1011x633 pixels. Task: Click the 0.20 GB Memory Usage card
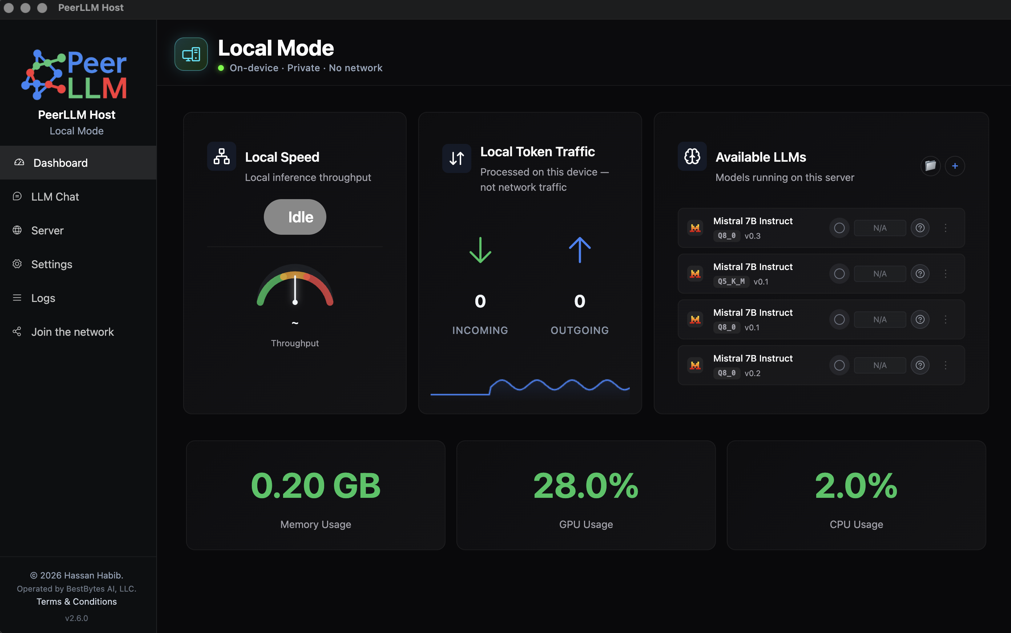(x=316, y=495)
